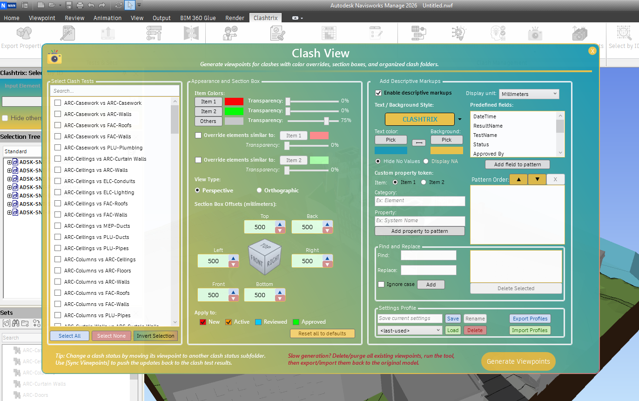Select the Orthographic view type
The image size is (639, 401).
[259, 190]
